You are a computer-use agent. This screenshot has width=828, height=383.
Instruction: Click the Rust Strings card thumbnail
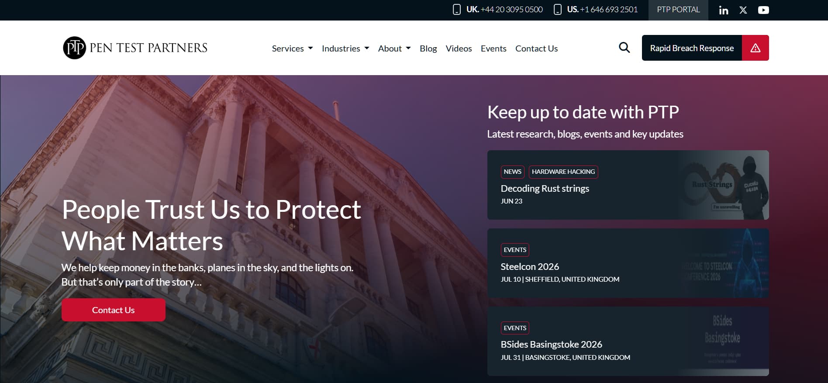723,185
